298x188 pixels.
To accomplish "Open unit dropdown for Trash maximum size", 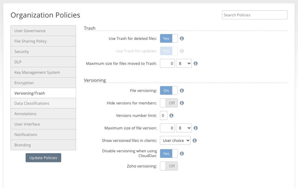I will 184,63.
